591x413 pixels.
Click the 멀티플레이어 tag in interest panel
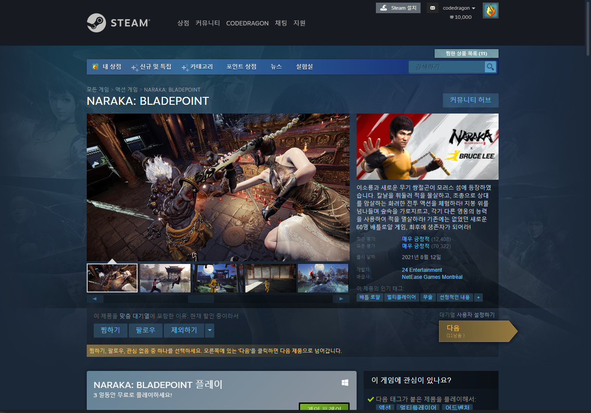point(418,407)
